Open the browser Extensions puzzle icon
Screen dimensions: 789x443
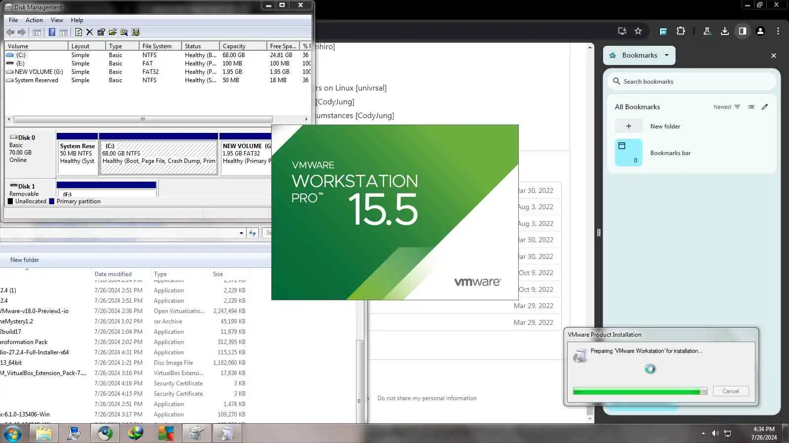click(681, 31)
